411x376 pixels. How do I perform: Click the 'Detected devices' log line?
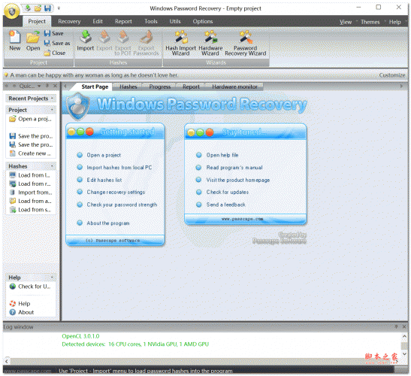[135, 344]
